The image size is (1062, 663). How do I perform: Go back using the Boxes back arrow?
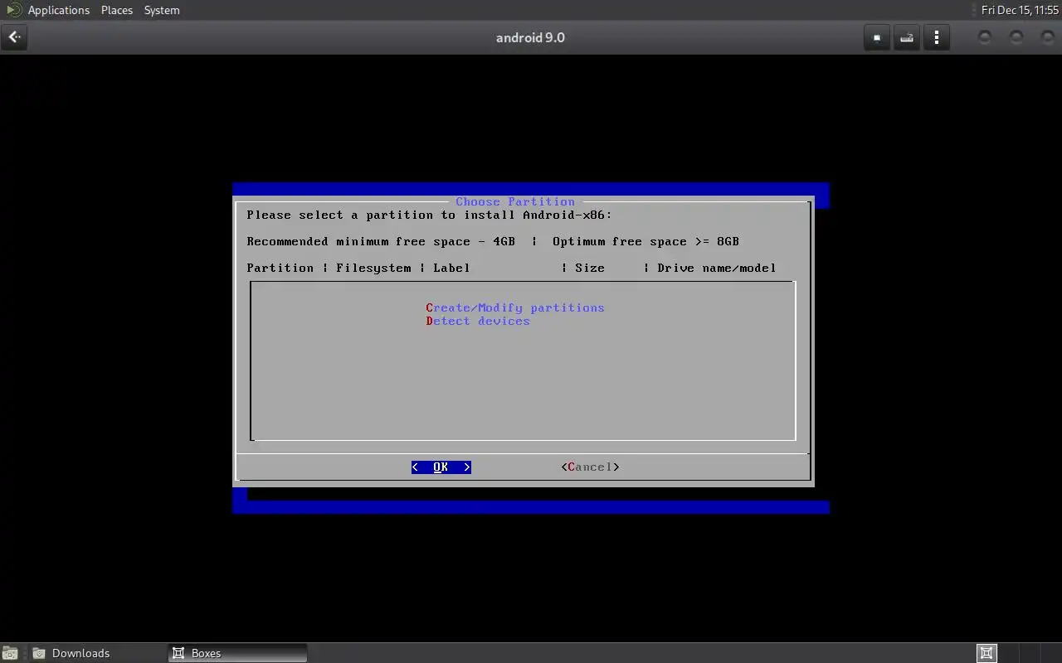pos(14,37)
